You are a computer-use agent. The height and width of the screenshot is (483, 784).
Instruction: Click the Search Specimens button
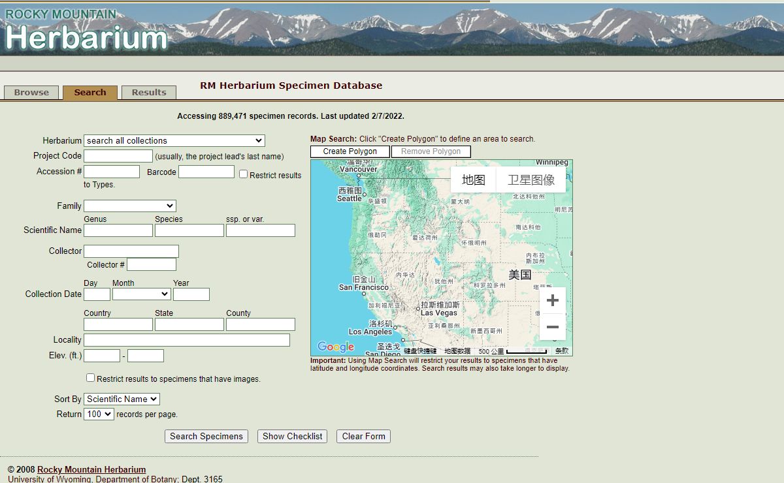(x=206, y=437)
